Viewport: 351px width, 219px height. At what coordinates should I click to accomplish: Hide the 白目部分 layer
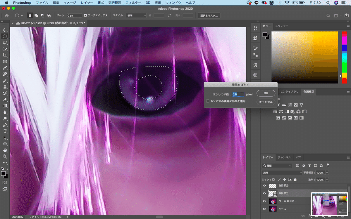pos(264,186)
